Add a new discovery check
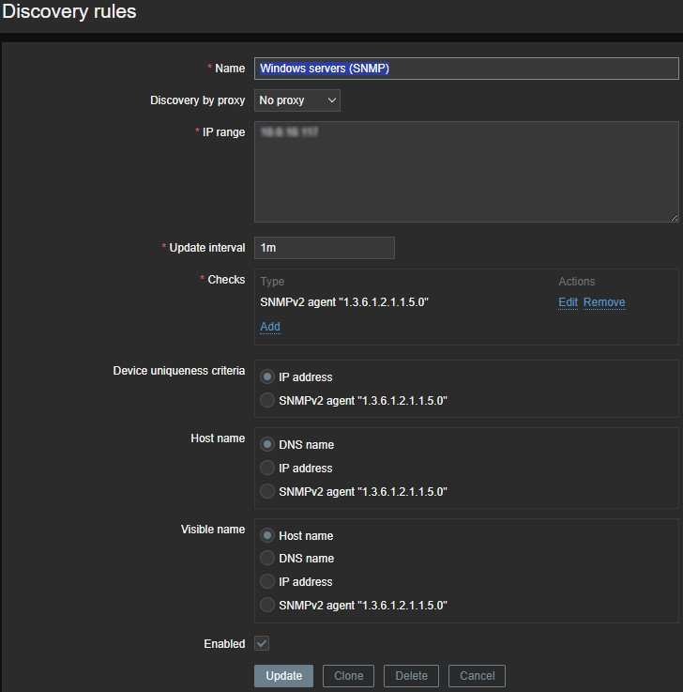 270,327
